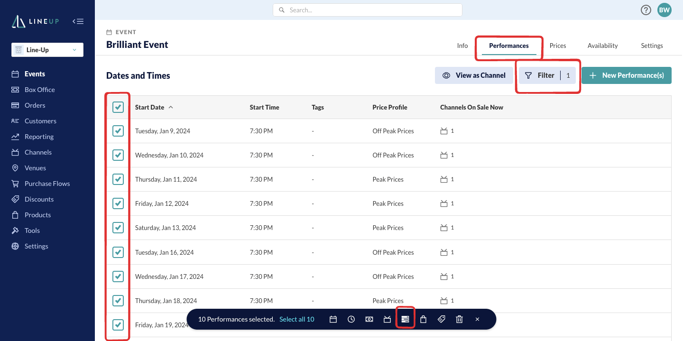
Task: Uncheck the Tuesday, Jan 9, 2024 performance
Action: click(118, 131)
